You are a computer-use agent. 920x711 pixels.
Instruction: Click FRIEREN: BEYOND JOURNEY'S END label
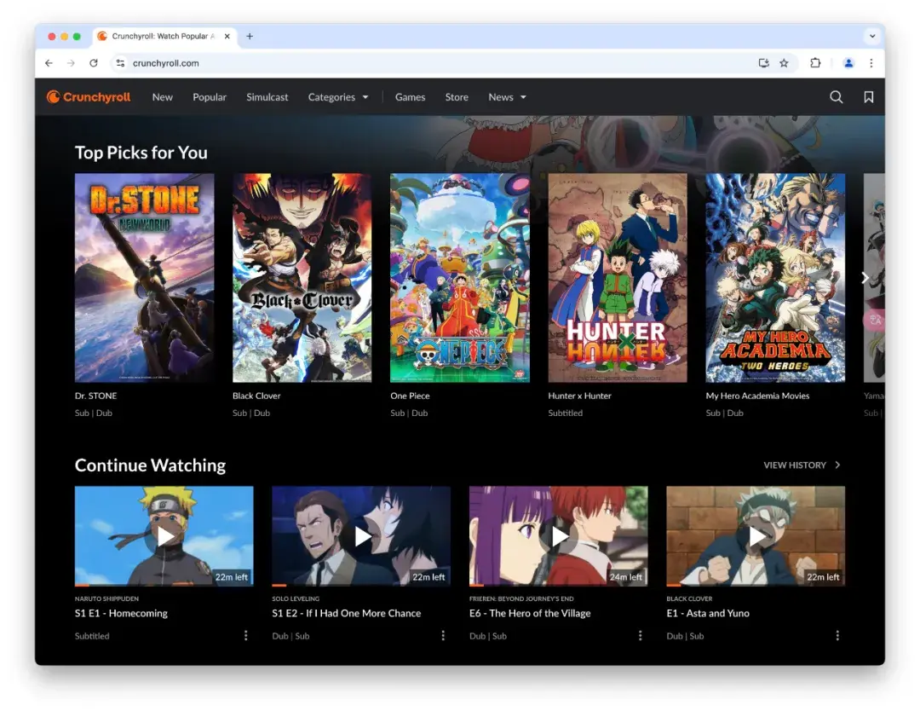coord(521,598)
